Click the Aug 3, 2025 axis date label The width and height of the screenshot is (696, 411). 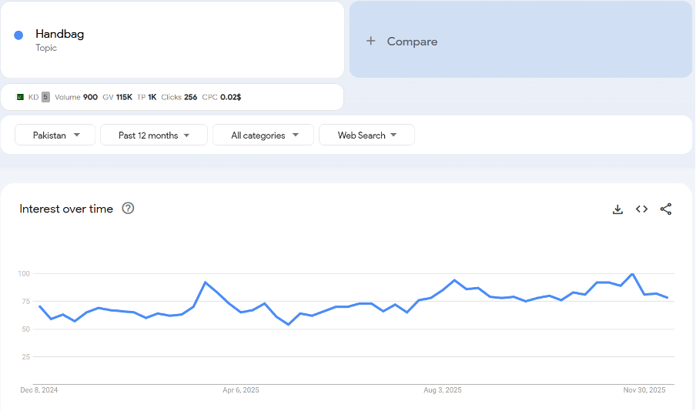tap(441, 390)
